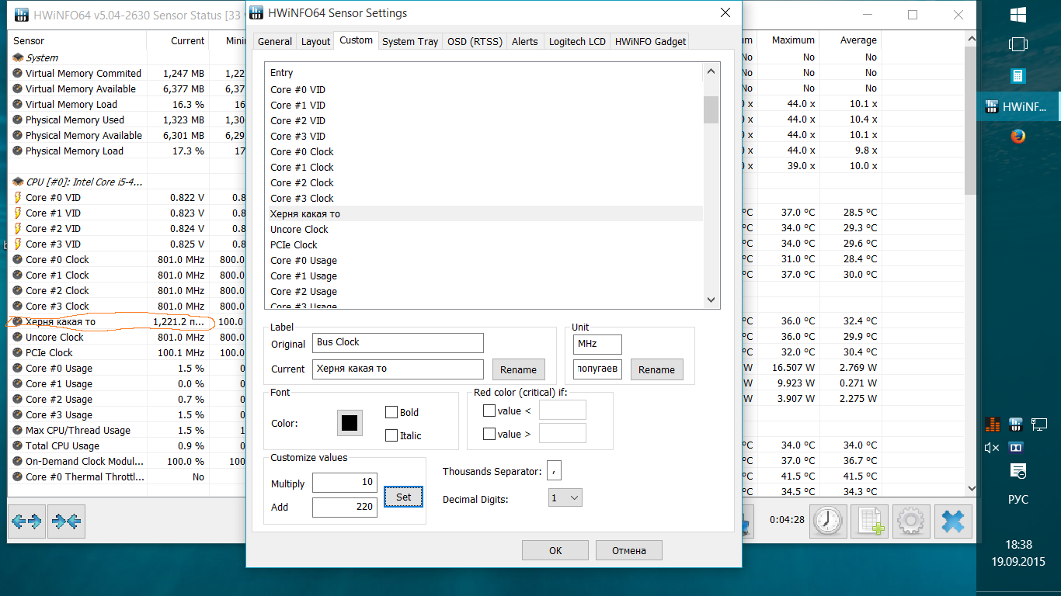This screenshot has height=596, width=1061.
Task: Click the OK button
Action: [x=555, y=550]
